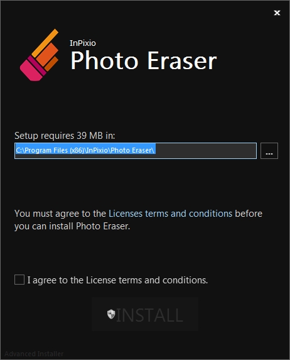Close the Photo Eraser installer window

(277, 13)
